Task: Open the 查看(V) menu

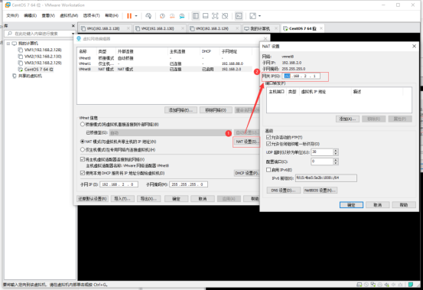Action: click(48, 15)
